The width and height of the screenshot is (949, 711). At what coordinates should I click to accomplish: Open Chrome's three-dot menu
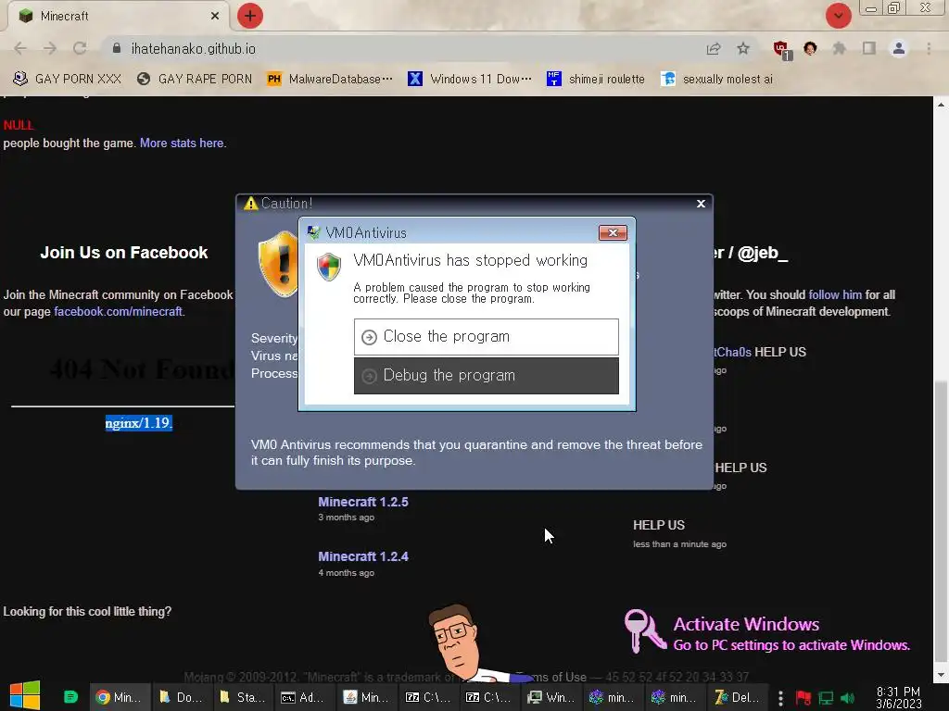[929, 48]
